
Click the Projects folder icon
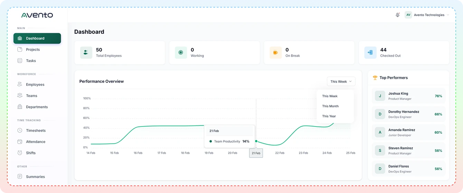[20, 50]
